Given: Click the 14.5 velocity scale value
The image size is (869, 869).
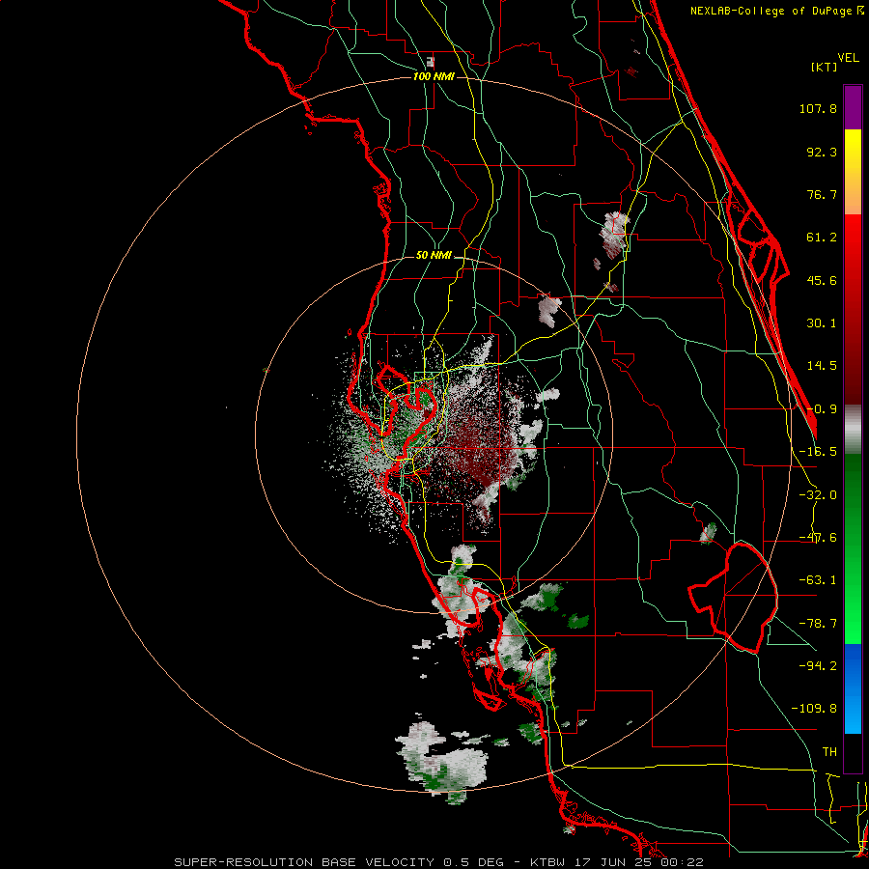Looking at the screenshot, I should pyautogui.click(x=822, y=366).
